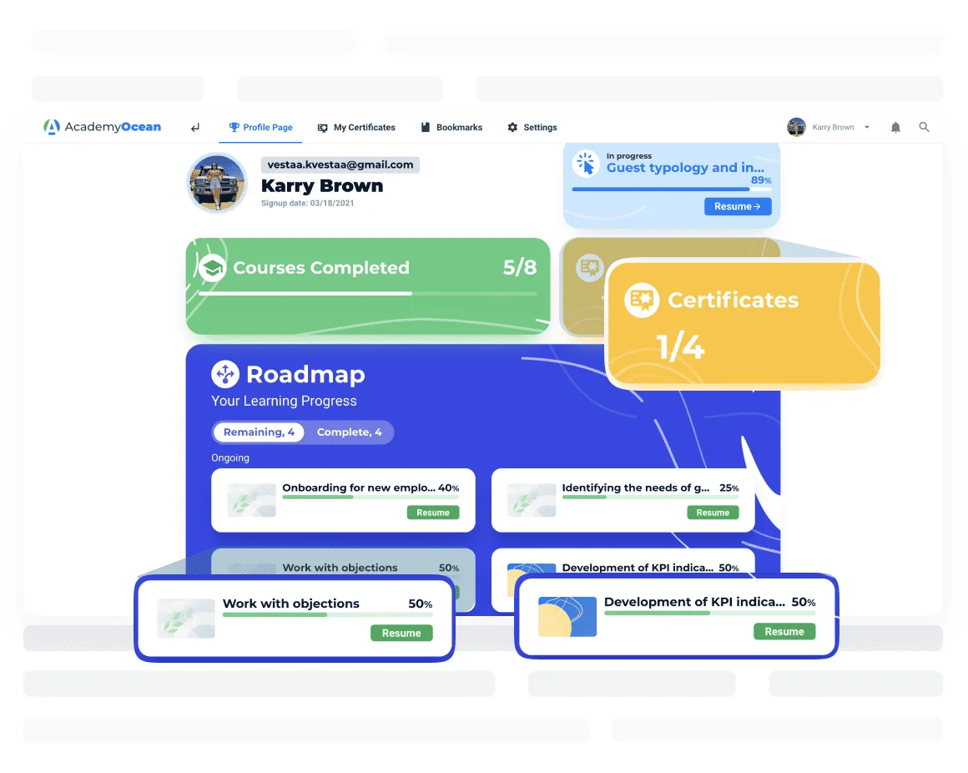Open the notifications bell

click(895, 128)
